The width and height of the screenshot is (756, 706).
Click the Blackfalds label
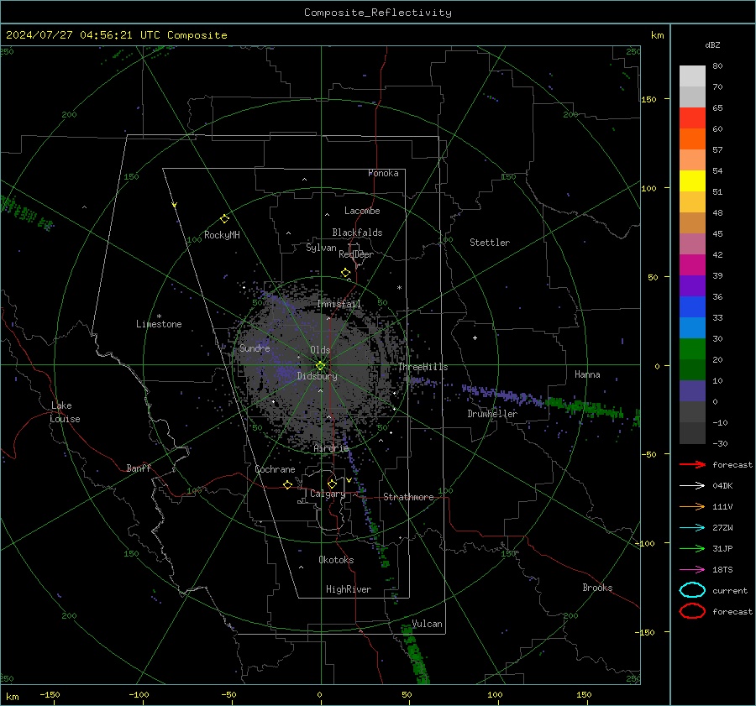357,233
